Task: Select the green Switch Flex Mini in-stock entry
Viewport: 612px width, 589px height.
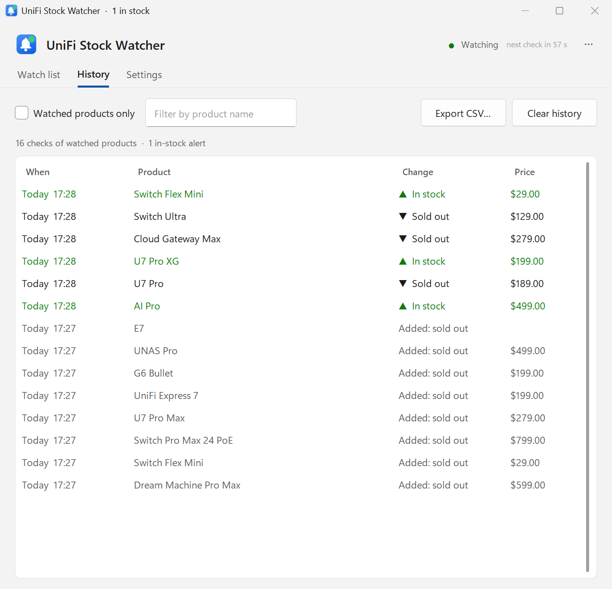Action: pos(300,194)
